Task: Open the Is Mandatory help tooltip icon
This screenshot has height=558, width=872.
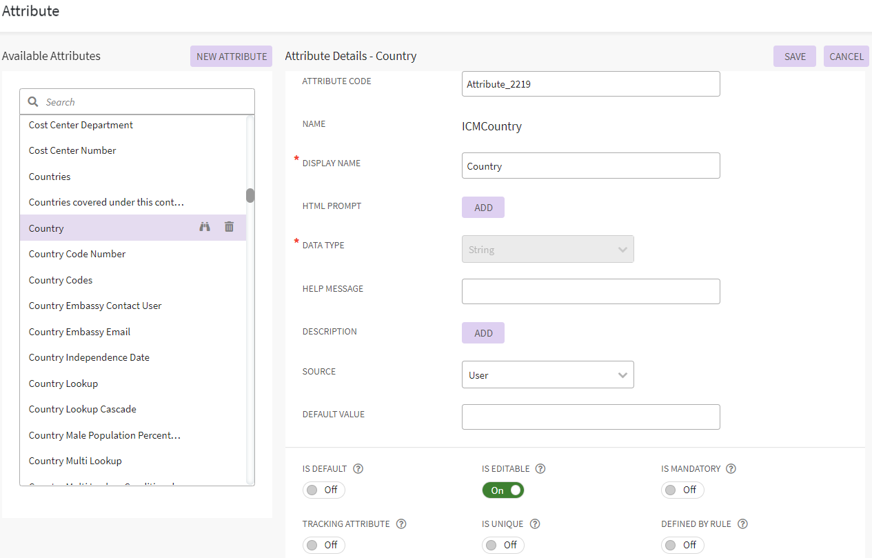Action: click(731, 469)
